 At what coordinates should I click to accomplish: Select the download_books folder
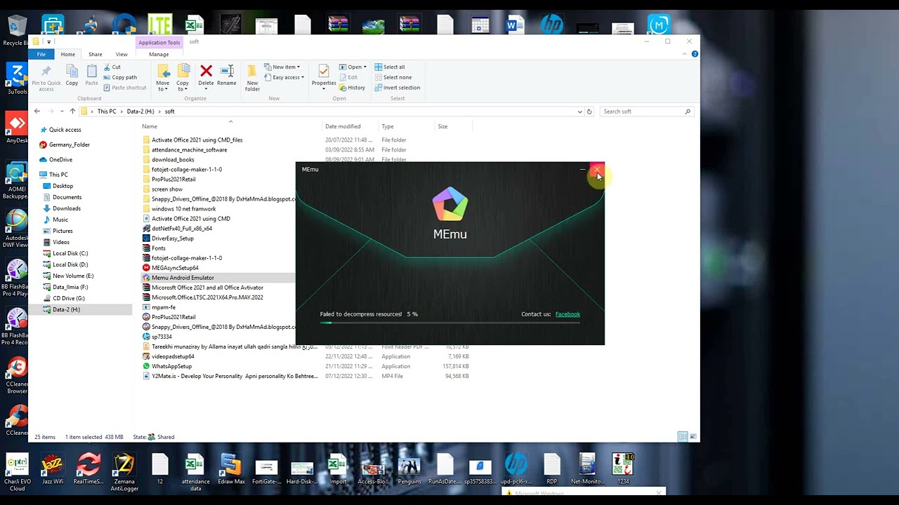[x=173, y=159]
